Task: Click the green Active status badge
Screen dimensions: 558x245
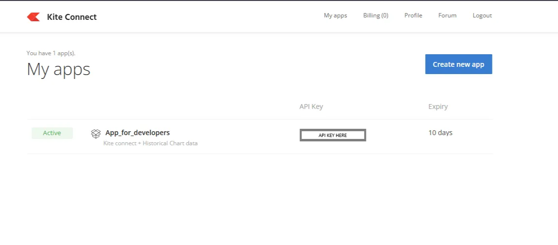Action: click(x=52, y=133)
